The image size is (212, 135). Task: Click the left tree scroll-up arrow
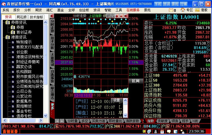click(x=45, y=22)
